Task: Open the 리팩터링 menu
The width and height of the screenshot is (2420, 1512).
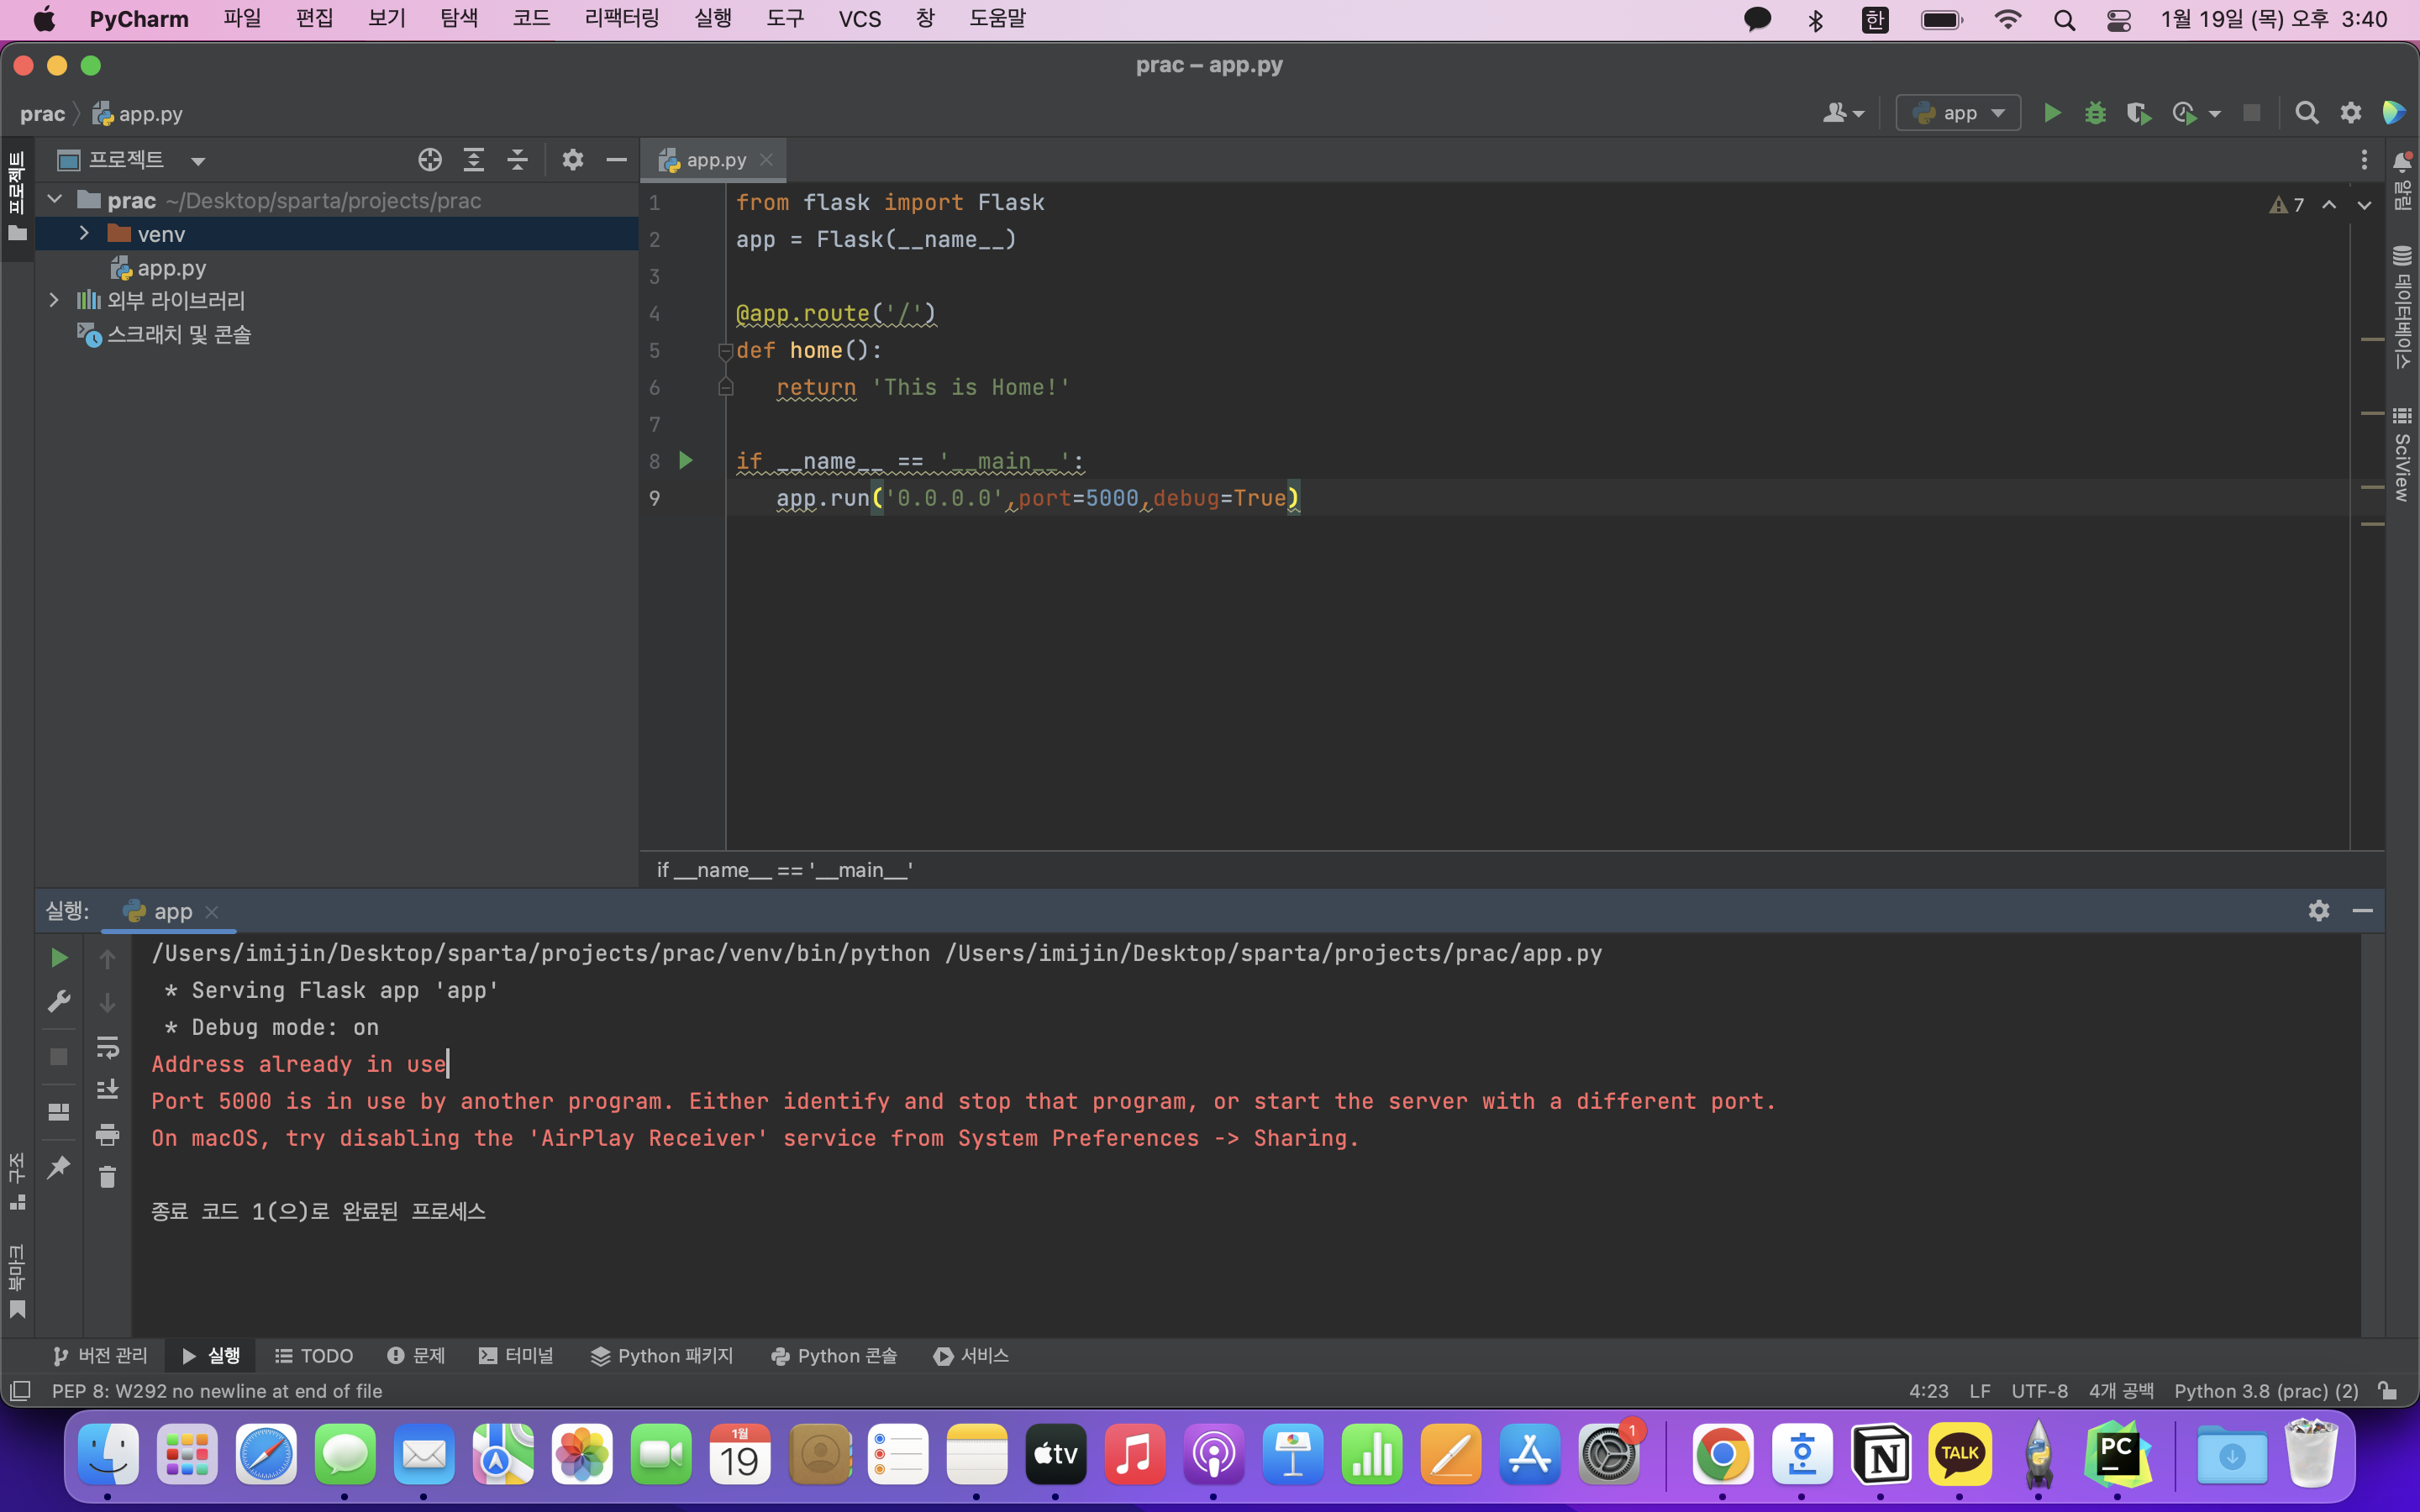Action: click(622, 19)
